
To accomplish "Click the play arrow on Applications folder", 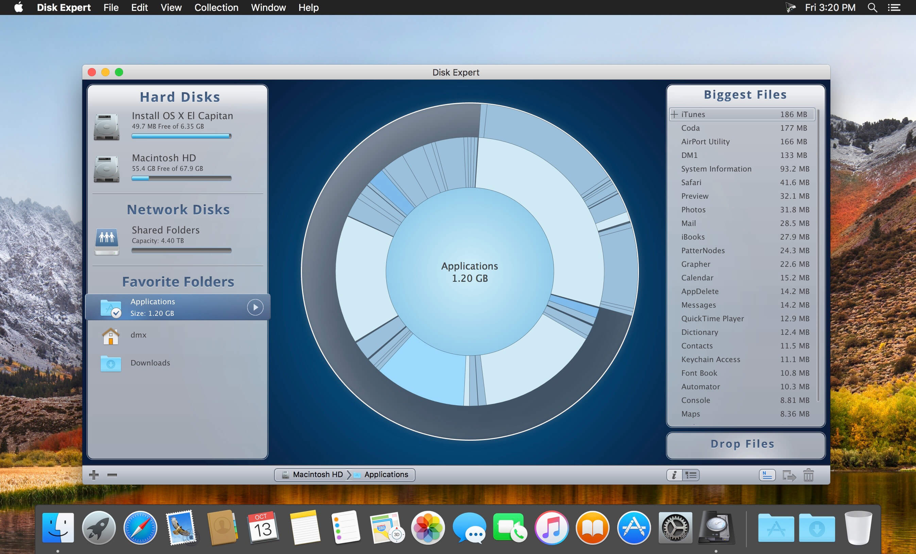I will pos(255,307).
